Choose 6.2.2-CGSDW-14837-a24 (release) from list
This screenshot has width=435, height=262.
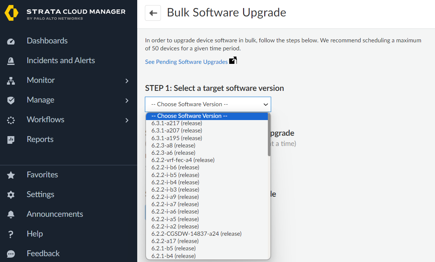point(196,234)
